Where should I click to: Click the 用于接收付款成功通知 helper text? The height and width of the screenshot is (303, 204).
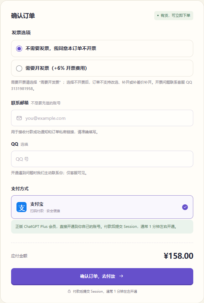pos(55,132)
